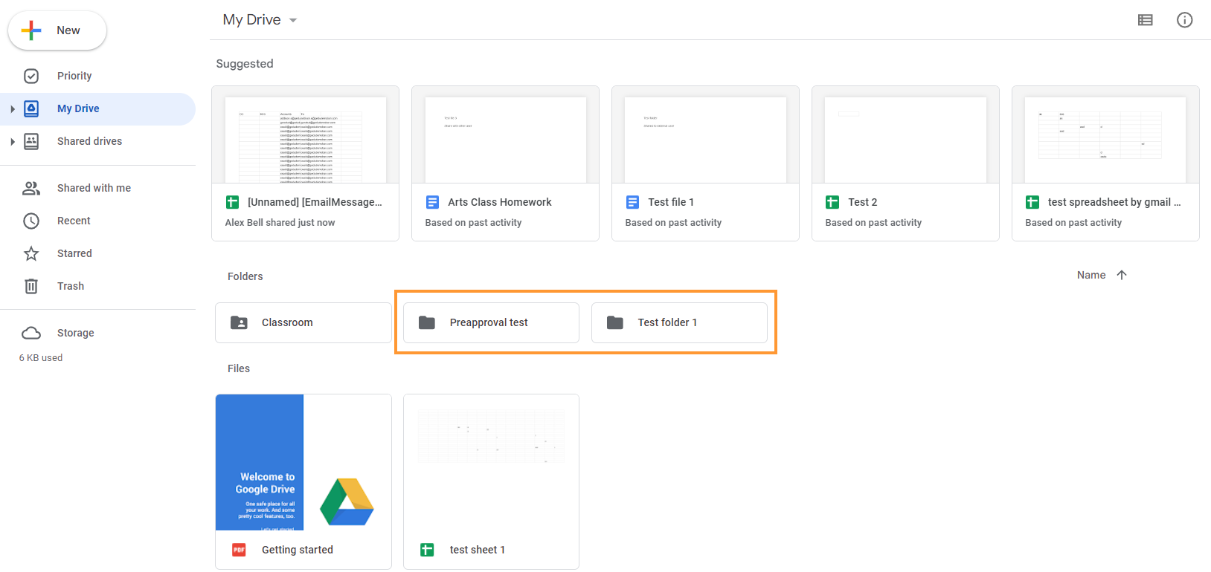This screenshot has height=572, width=1211.
Task: Click the My Drive sidebar icon
Action: coord(31,108)
